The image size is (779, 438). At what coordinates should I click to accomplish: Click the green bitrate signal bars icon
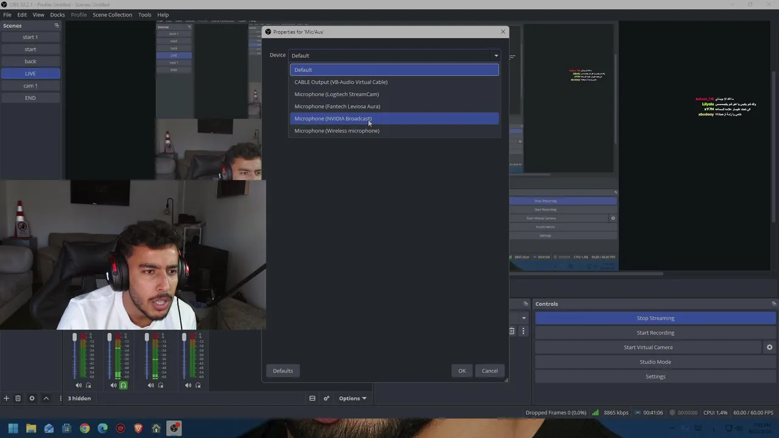(x=595, y=412)
